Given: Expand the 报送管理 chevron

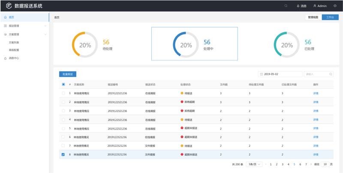Looking at the screenshot, I should pos(45,26).
